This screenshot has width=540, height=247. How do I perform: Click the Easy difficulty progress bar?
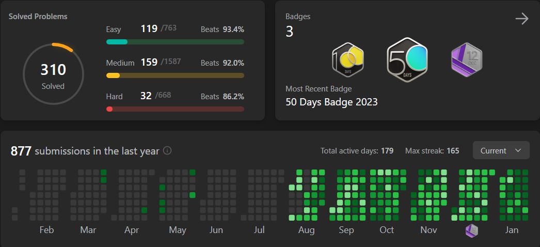click(176, 42)
